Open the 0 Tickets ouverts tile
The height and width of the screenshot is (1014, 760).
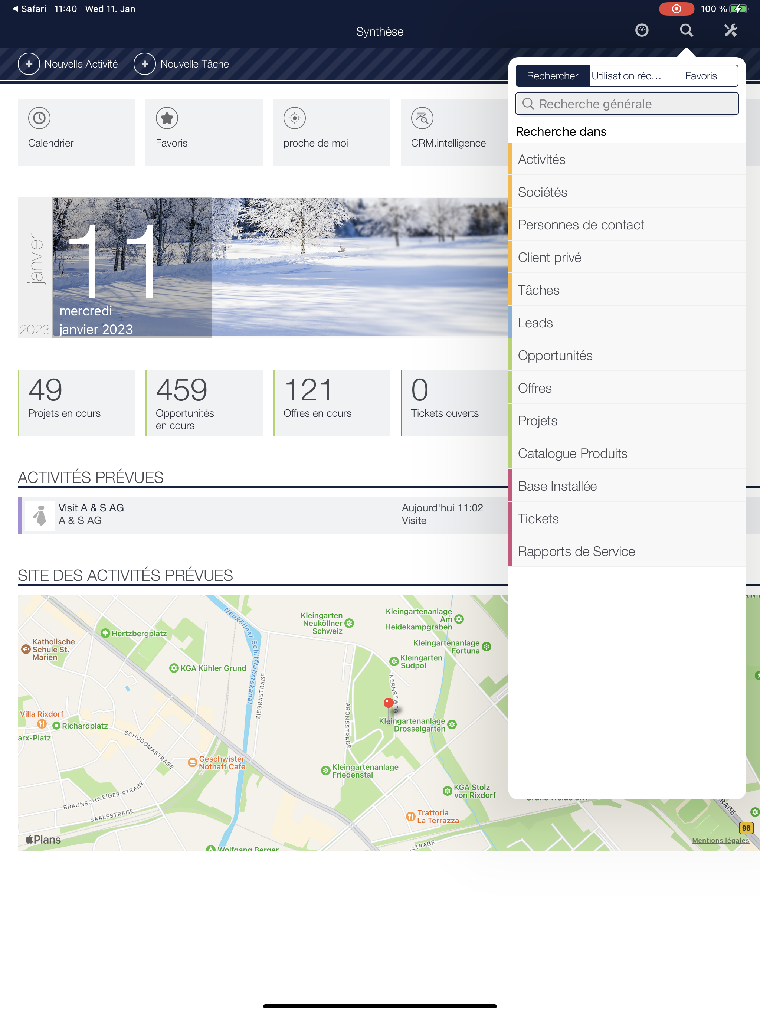point(455,403)
